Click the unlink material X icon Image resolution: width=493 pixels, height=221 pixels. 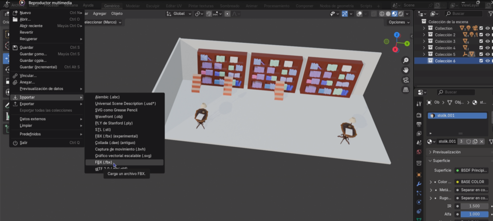tap(482, 142)
